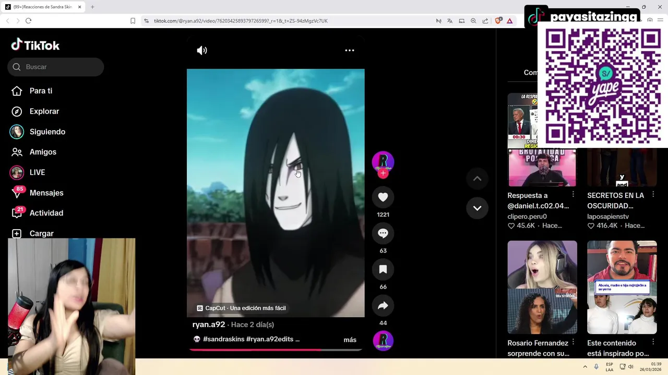Save the video with the bookmark icon
This screenshot has height=375, width=668.
383,269
